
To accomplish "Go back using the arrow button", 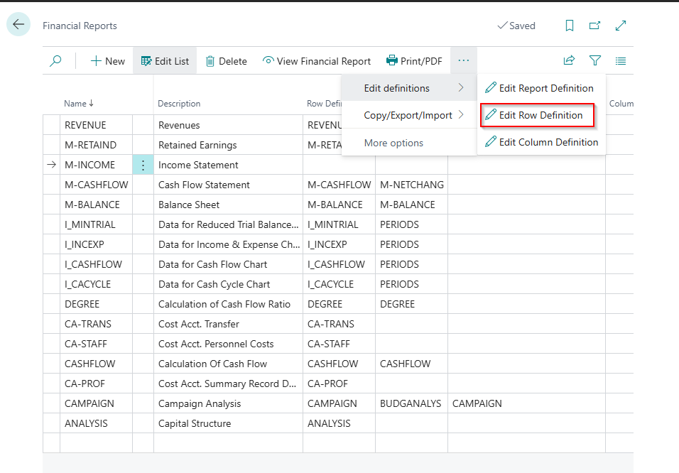I will coord(18,24).
